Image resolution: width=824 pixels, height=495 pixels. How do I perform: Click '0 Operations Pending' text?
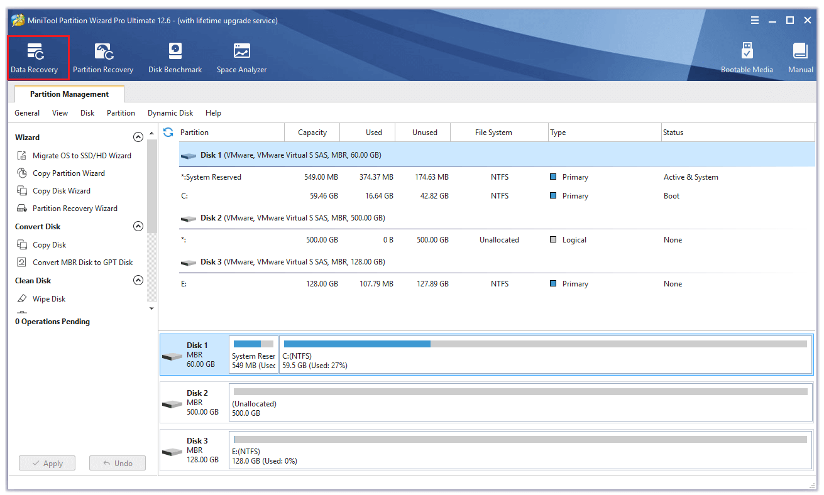point(52,322)
